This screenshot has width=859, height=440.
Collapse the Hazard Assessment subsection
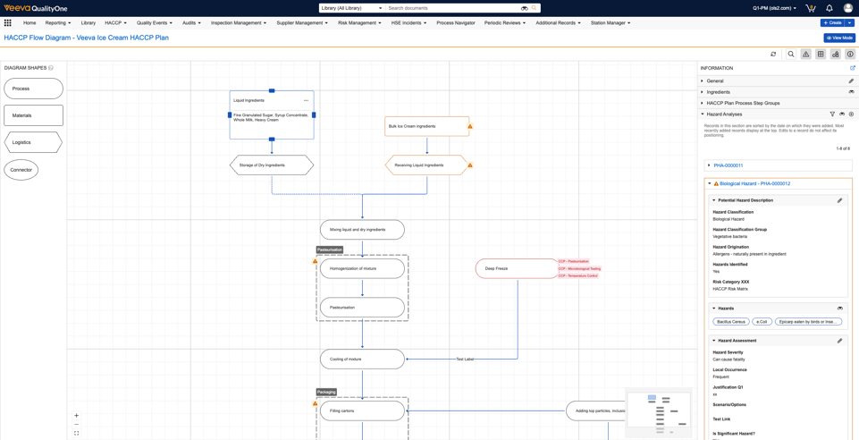click(714, 341)
